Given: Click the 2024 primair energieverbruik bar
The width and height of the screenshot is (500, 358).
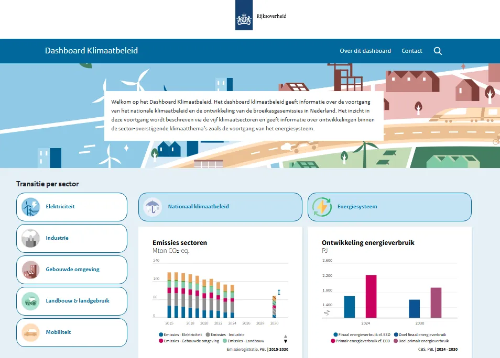Looking at the screenshot, I should coord(371,297).
